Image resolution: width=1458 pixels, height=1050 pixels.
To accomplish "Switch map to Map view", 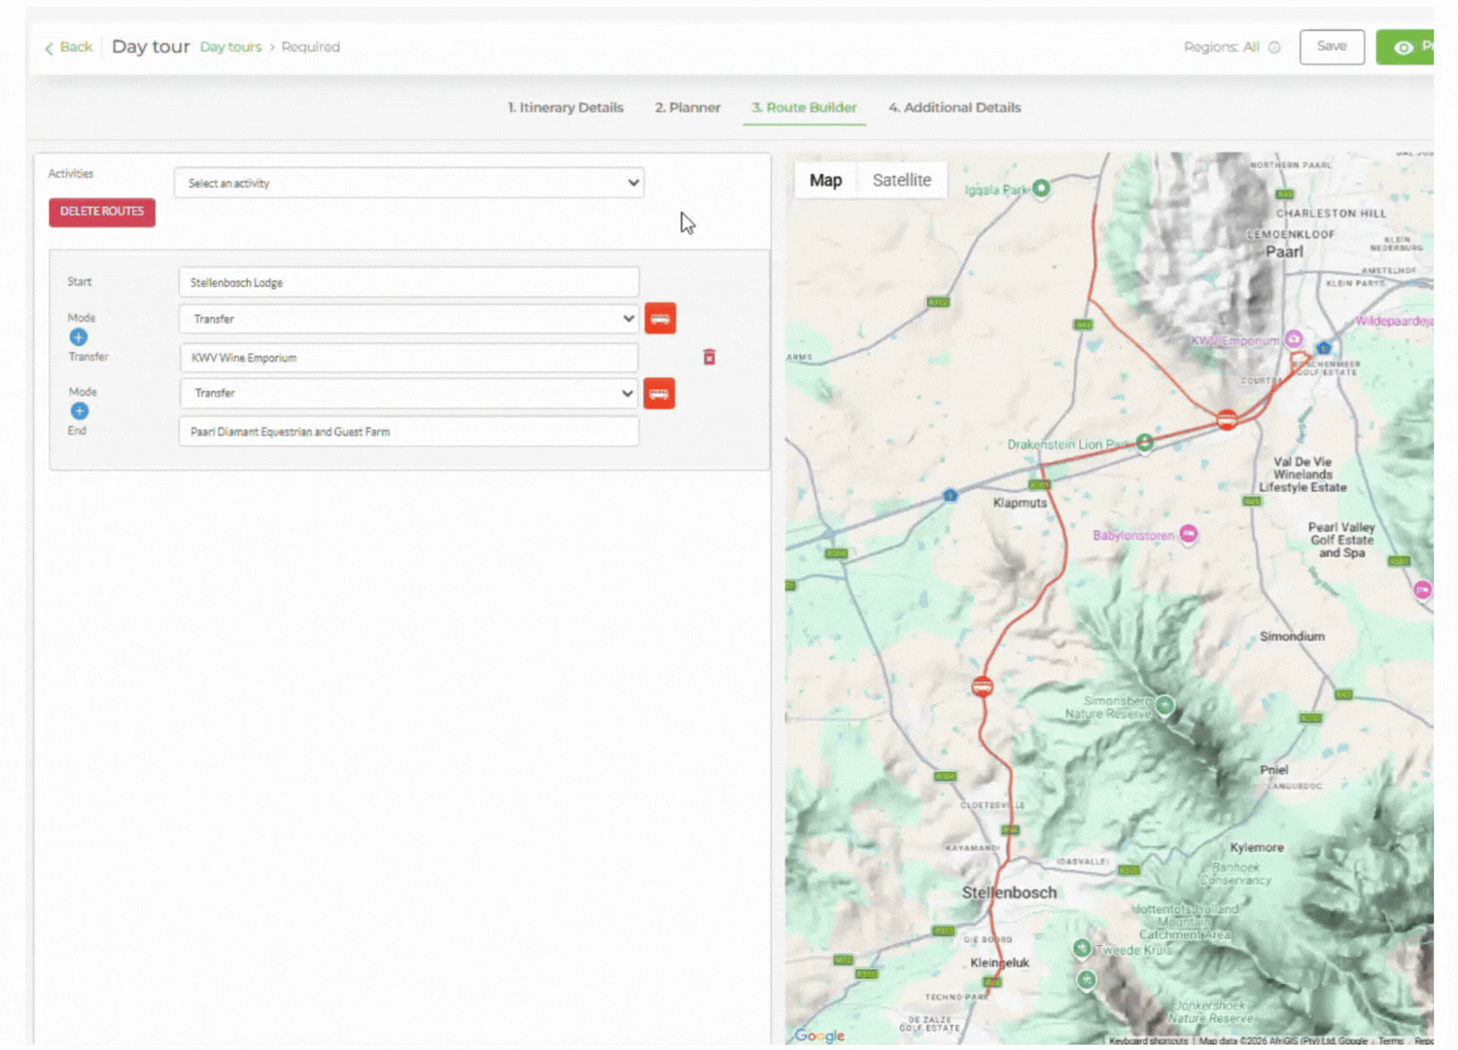I will click(x=825, y=180).
